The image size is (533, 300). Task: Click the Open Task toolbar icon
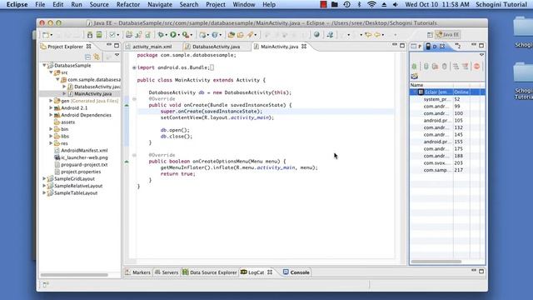tap(241, 35)
